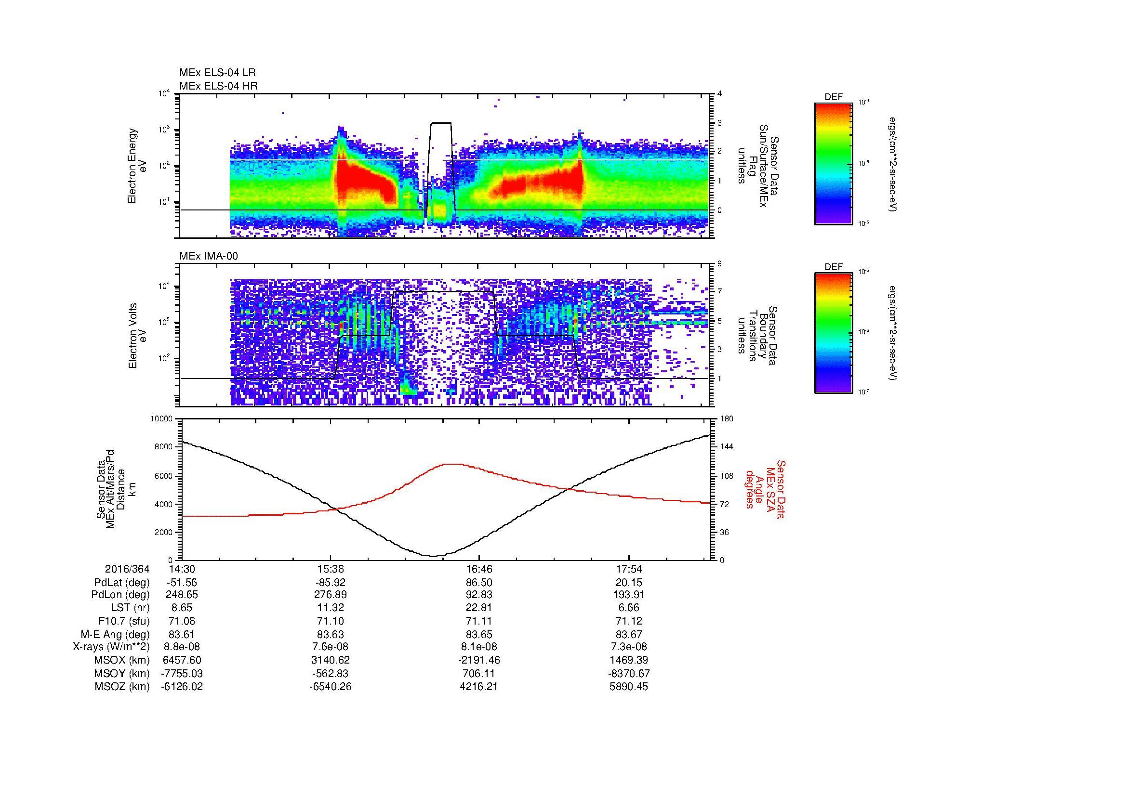
Task: Click the top colorbar units label 'ergs/(cm**2-sr-sec-eV)'
Action: [x=893, y=164]
